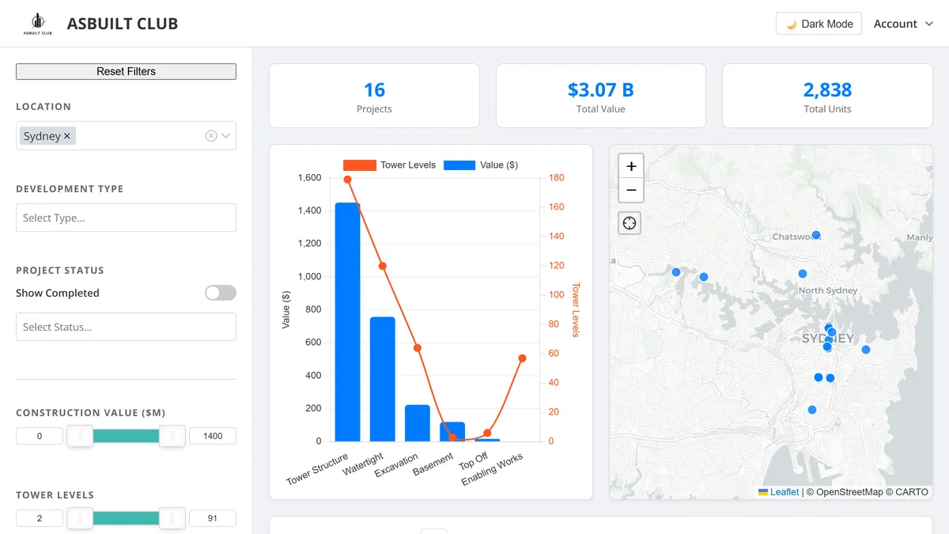Open the Development Type select box
Image resolution: width=949 pixels, height=534 pixels.
click(x=126, y=218)
